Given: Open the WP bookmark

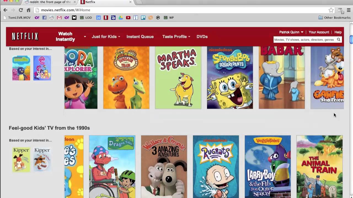Looking at the screenshot, I should 169,18.
